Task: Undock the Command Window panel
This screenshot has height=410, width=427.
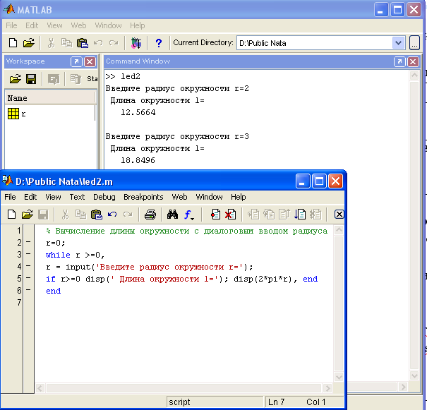Action: pyautogui.click(x=399, y=61)
